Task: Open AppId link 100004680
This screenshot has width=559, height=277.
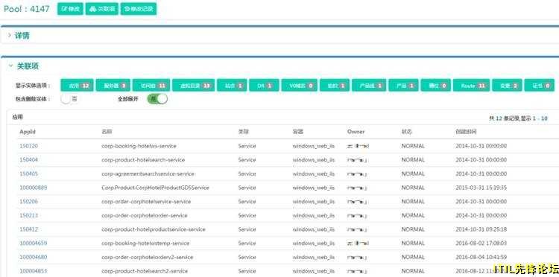Action: 33,257
